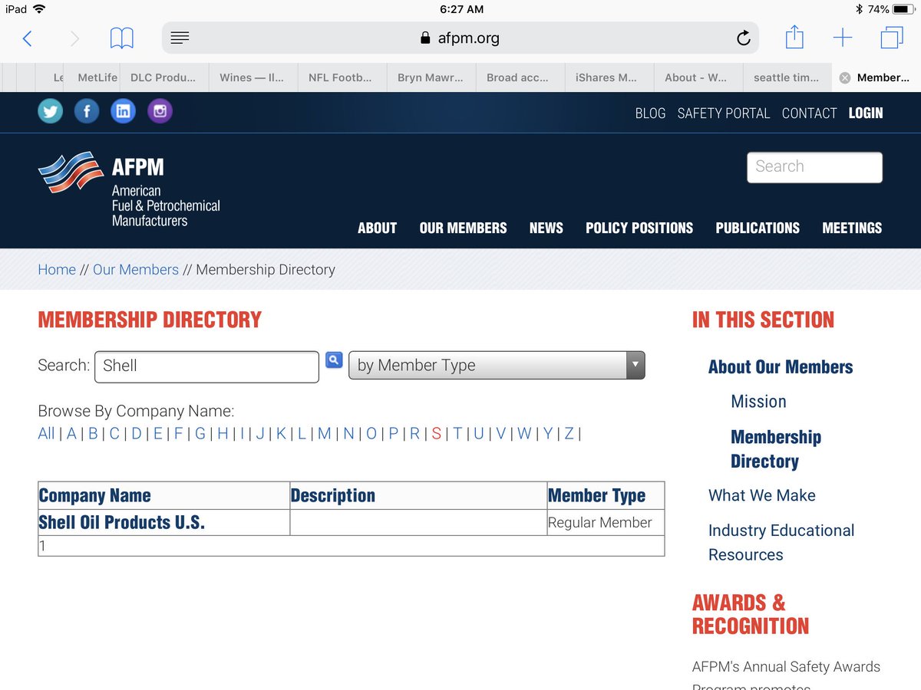Reload page with the refresh icon

tap(743, 38)
